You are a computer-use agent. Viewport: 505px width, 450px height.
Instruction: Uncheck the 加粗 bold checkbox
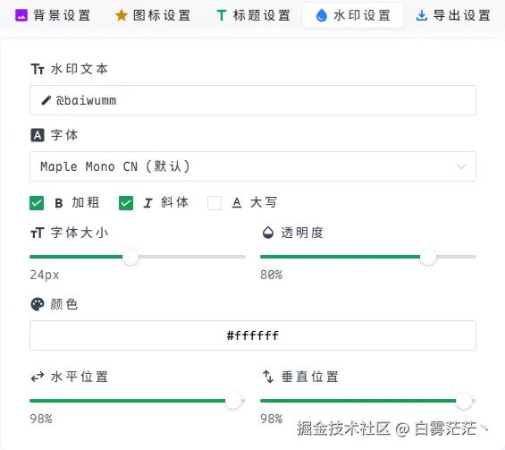[37, 203]
